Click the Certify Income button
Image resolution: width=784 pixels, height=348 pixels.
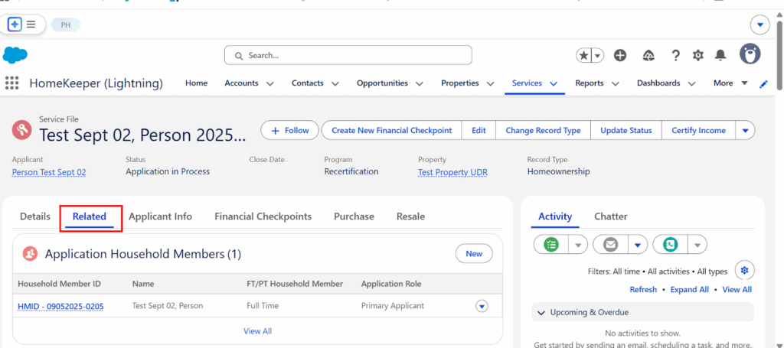698,131
